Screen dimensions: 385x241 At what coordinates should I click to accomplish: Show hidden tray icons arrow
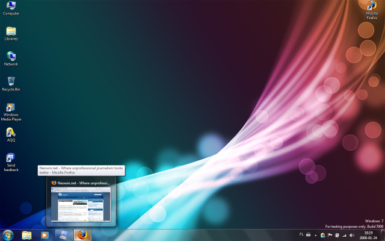[x=316, y=236]
